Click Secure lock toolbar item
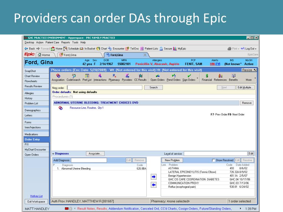Screen dimensions: 283x212 pos(166,49)
